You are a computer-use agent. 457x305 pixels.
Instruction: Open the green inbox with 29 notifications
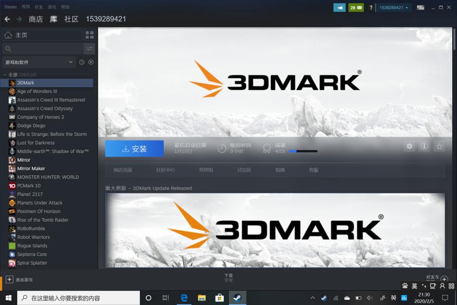(356, 8)
